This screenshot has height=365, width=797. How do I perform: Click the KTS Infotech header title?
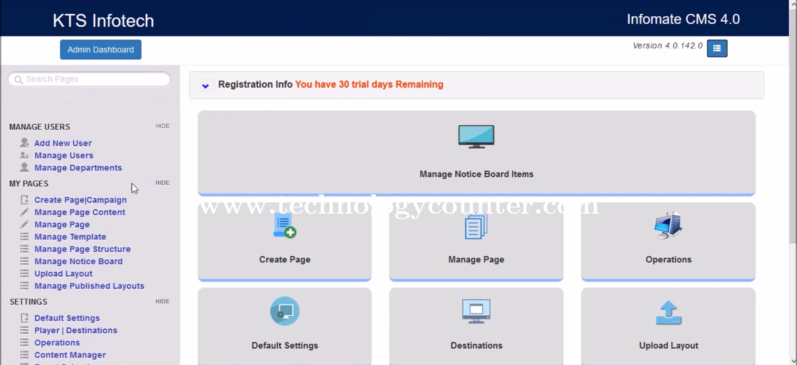coord(103,21)
